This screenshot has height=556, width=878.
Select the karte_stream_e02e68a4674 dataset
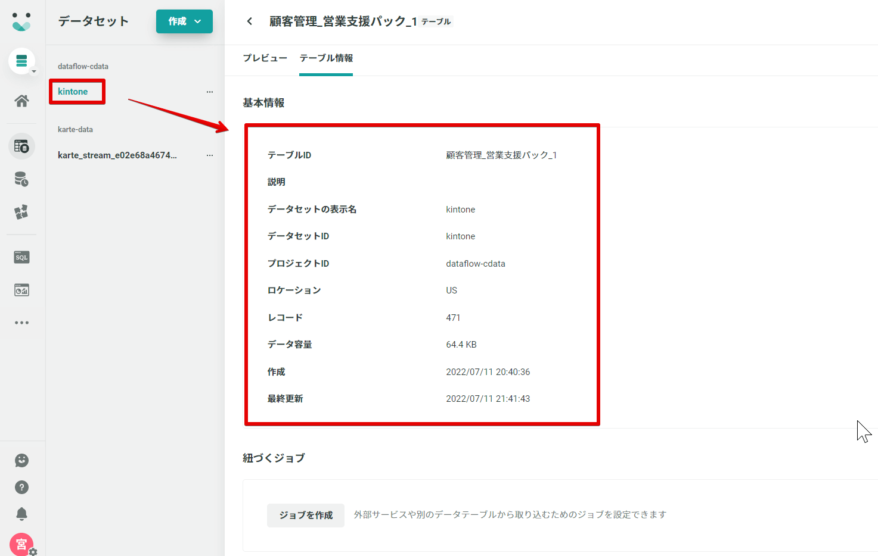click(x=117, y=155)
